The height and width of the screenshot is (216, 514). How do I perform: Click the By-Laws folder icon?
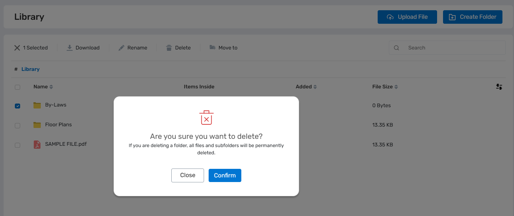pos(37,105)
